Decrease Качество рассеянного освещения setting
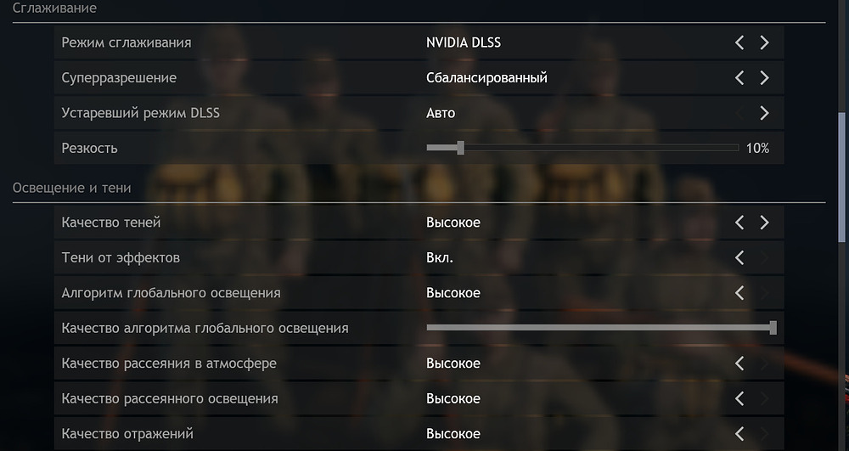Screen dimensions: 849x451 (x=739, y=398)
